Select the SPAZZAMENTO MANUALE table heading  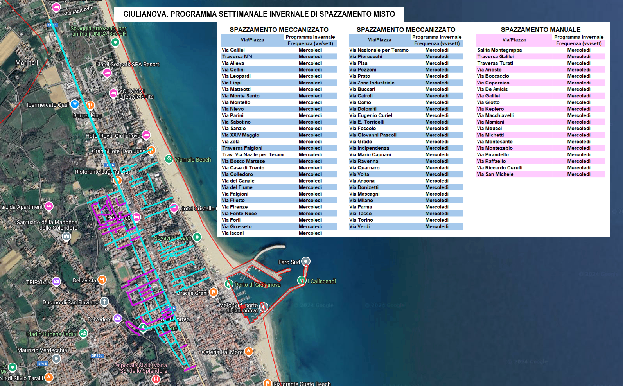[x=540, y=29]
